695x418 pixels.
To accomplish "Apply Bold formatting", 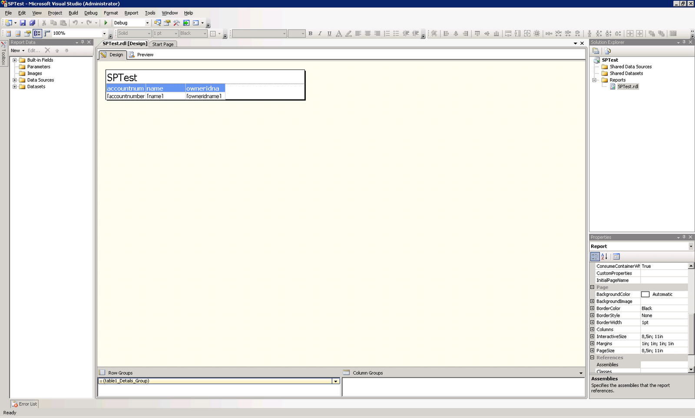I will 310,33.
